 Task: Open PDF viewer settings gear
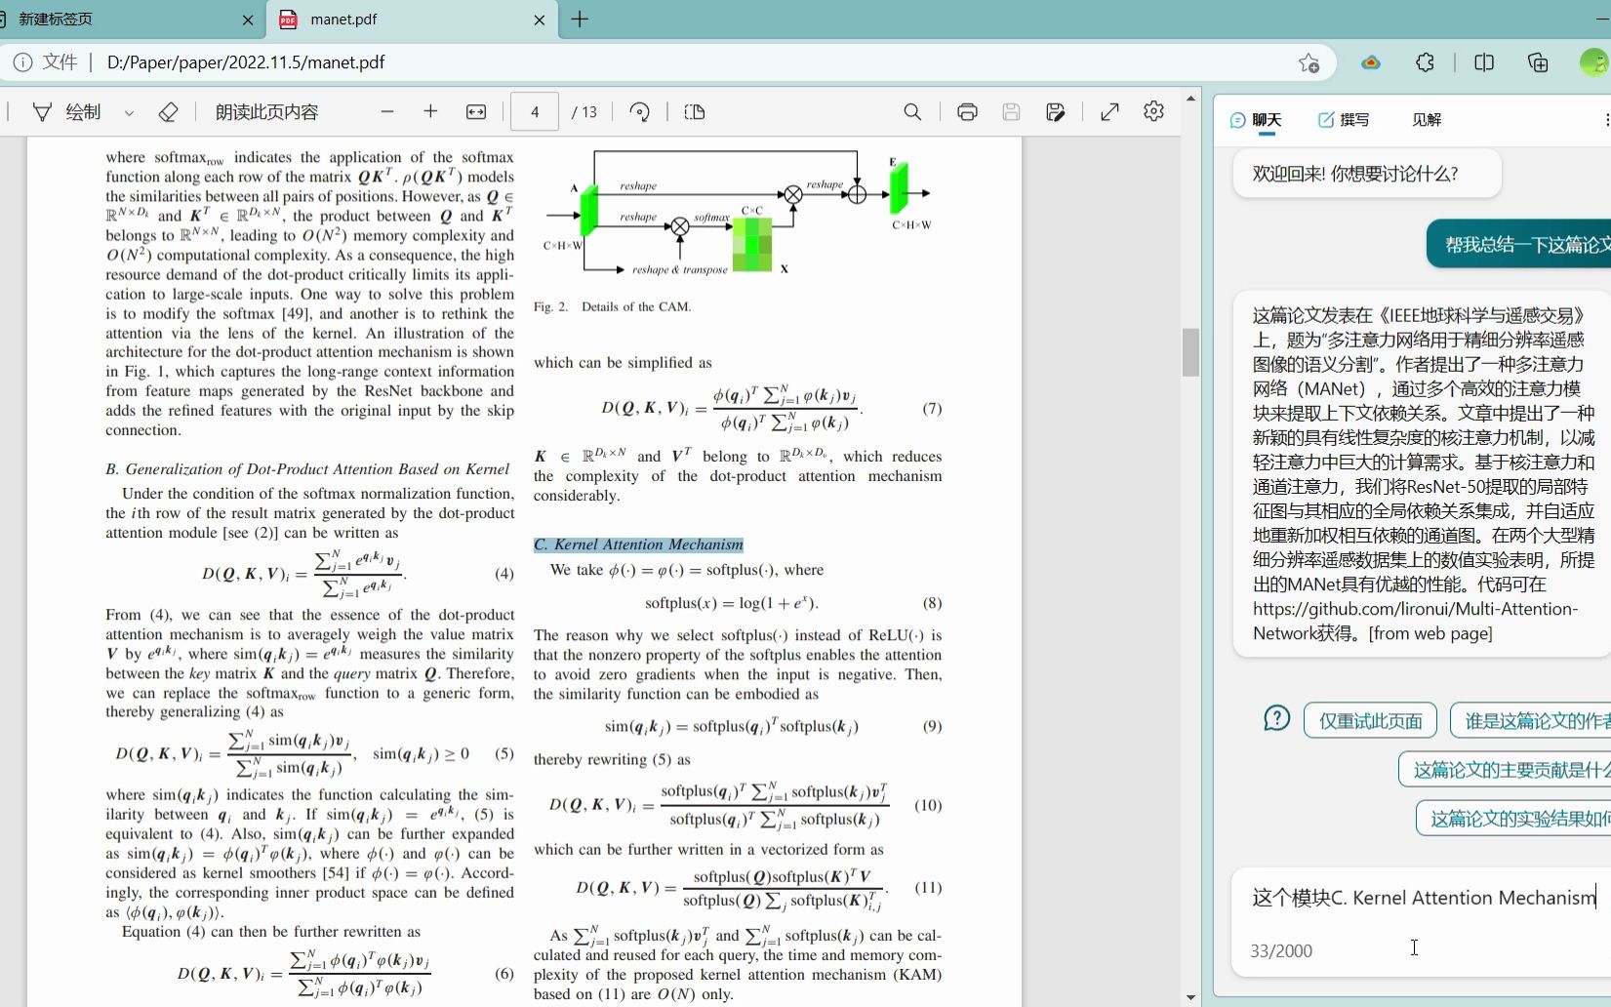coord(1153,112)
